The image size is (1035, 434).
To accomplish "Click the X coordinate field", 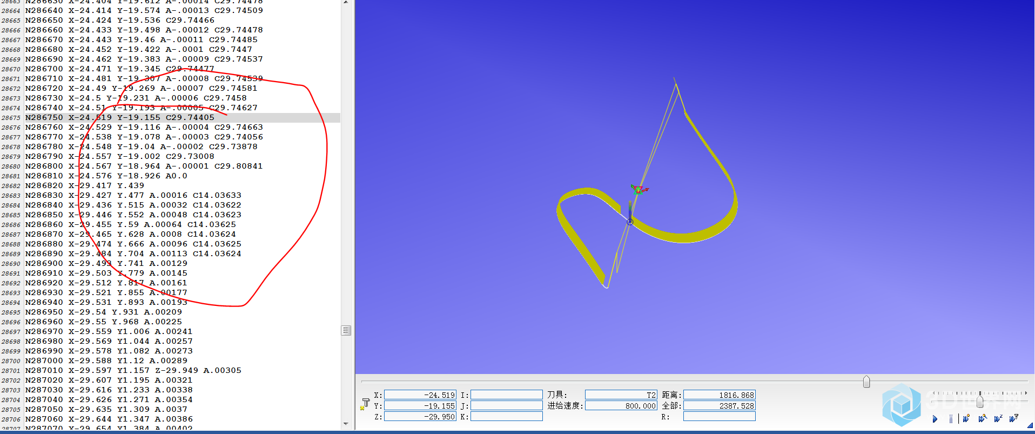I will [420, 395].
